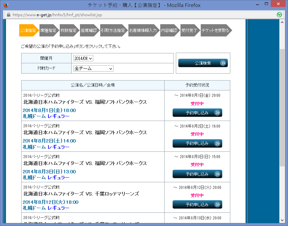This screenshot has width=288, height=226.
Task: Select the 受付完了 step tab
Action: (x=190, y=30)
